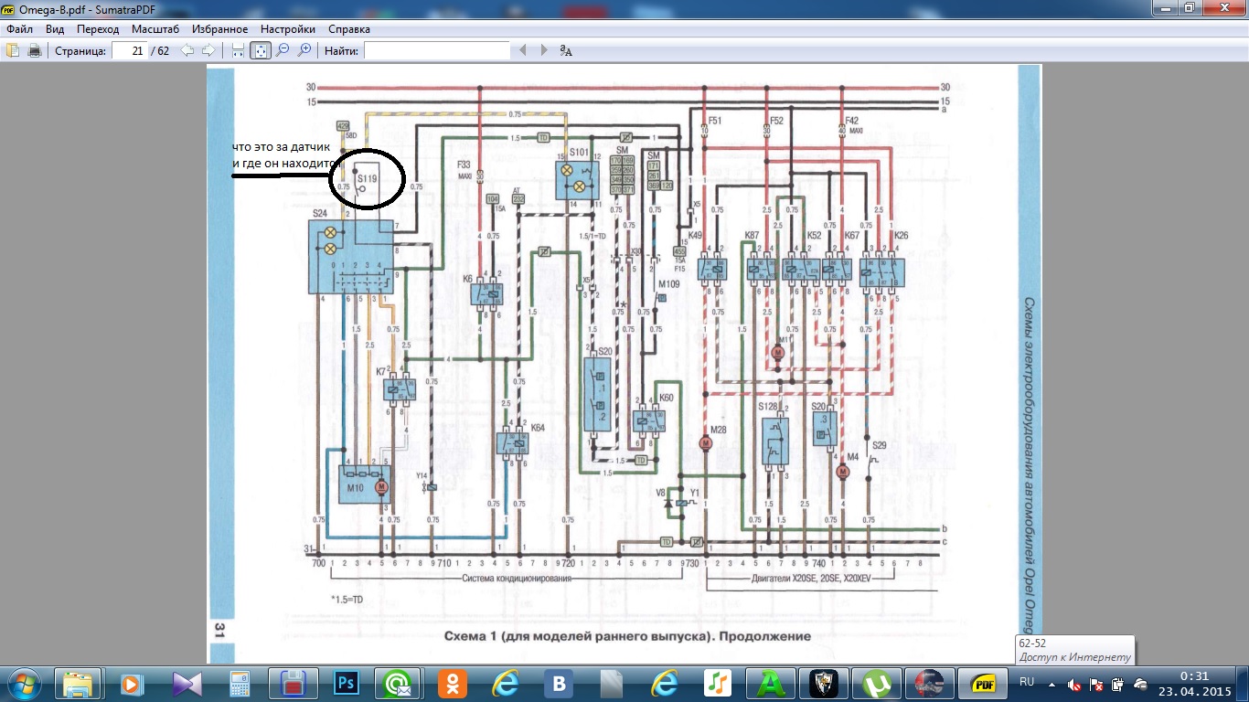The image size is (1249, 702).
Task: Open the Настройки menu
Action: [288, 29]
